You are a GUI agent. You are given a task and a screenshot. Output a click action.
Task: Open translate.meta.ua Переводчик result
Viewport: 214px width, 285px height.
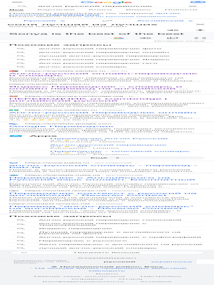[102, 180]
